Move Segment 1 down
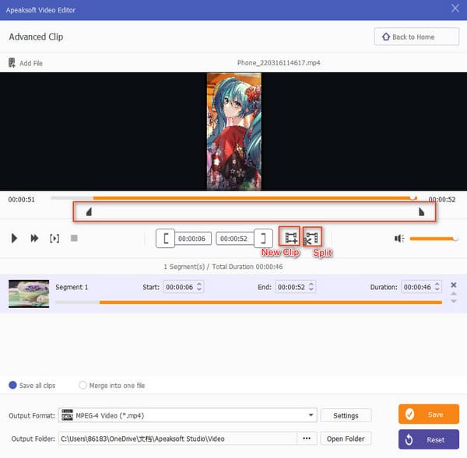The height and width of the screenshot is (458, 467). pos(454,301)
